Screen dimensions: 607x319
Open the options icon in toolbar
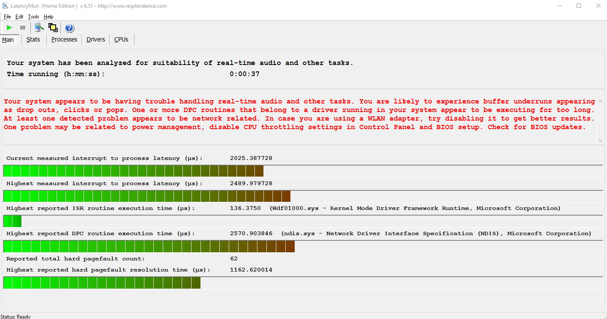[x=39, y=28]
